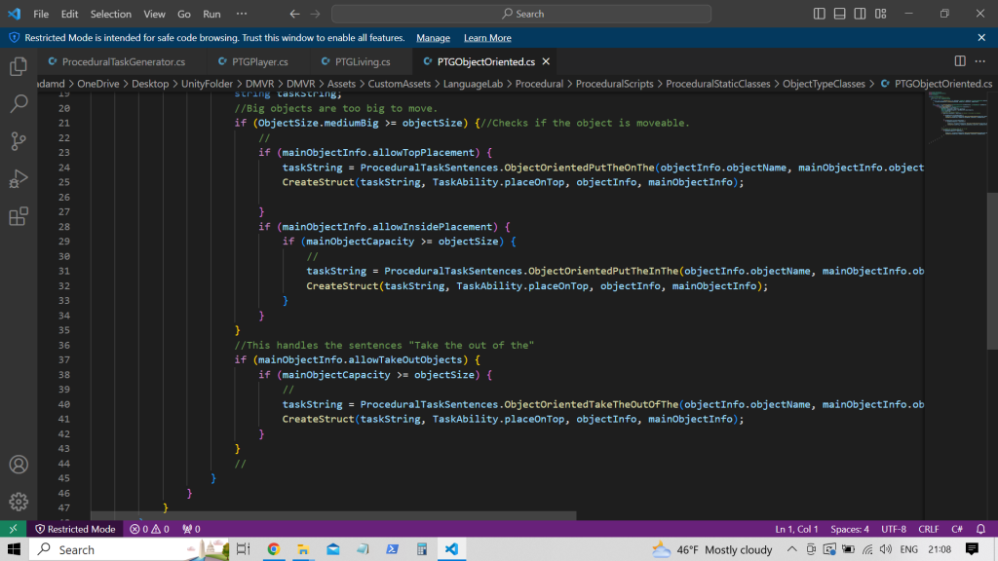Click the Learn More link in banner

click(x=487, y=38)
